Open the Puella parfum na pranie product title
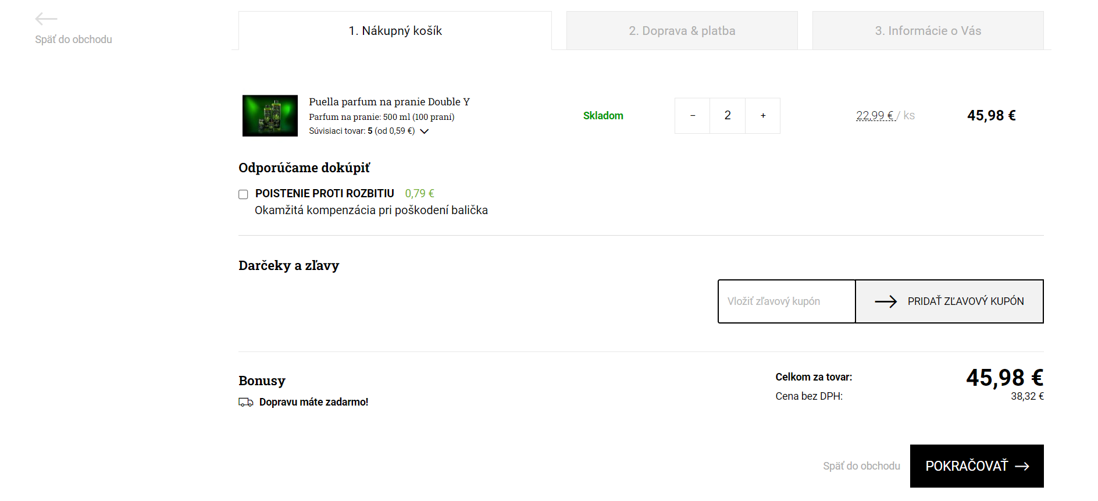 [x=389, y=102]
